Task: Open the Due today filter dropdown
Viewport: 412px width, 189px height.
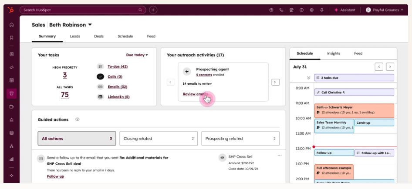Action: point(137,55)
